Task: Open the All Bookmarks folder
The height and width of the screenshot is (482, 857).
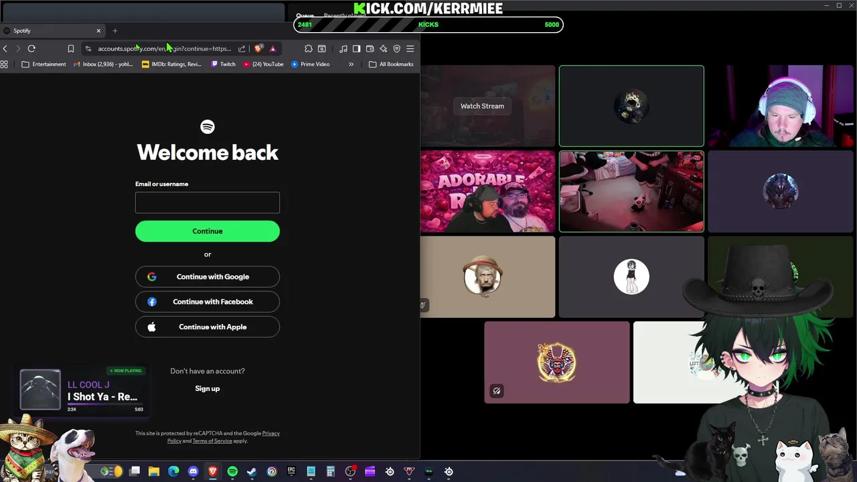Action: click(x=391, y=64)
